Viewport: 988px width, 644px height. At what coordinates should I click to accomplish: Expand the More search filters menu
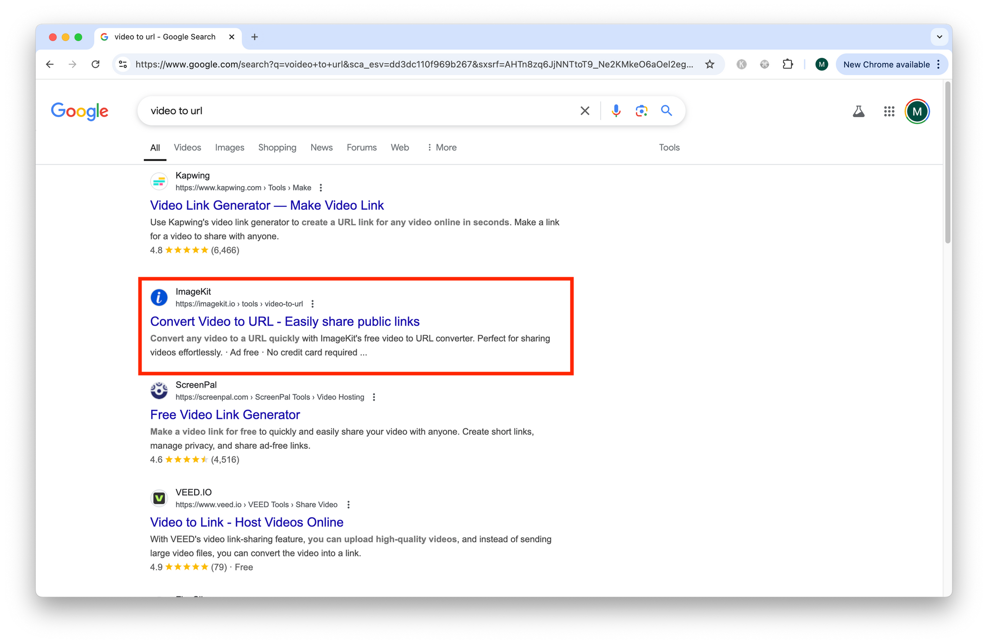pos(442,148)
